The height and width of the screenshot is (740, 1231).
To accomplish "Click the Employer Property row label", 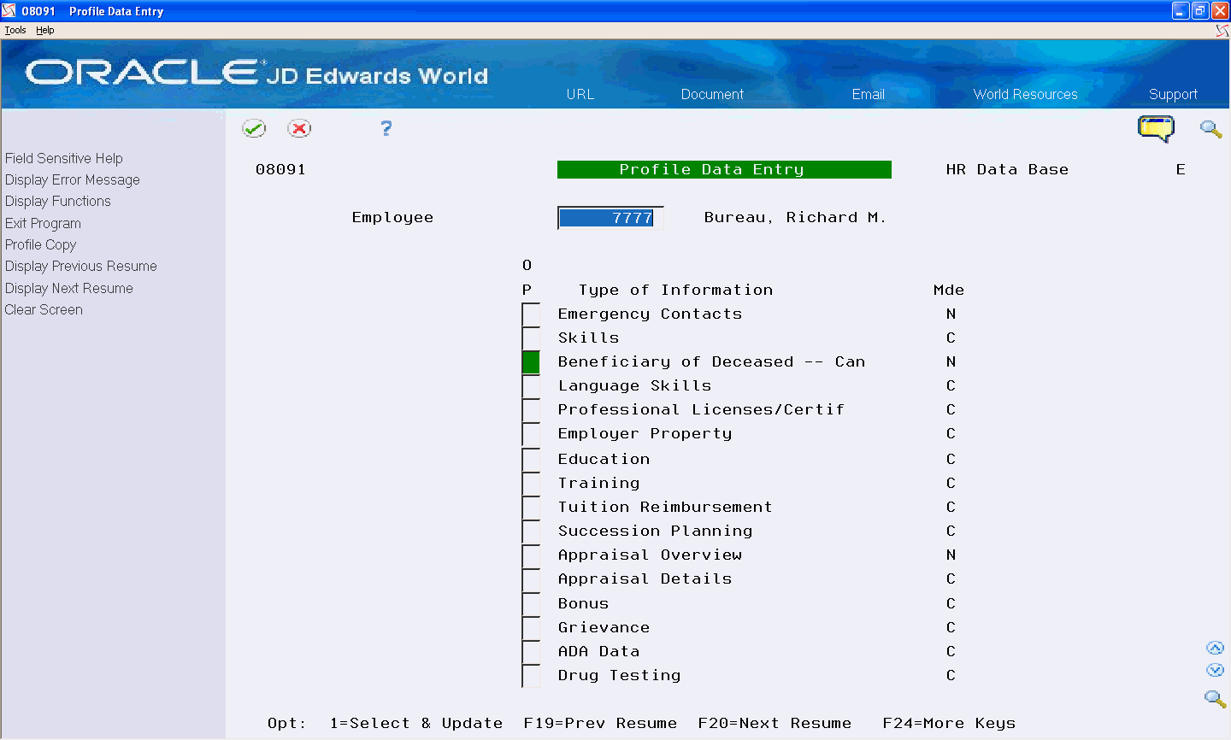I will tap(645, 434).
